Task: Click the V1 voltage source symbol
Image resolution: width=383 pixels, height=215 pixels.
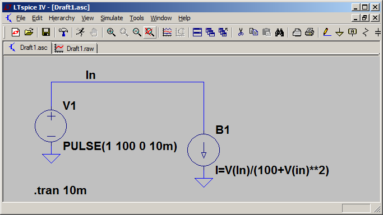Action: tap(51, 126)
